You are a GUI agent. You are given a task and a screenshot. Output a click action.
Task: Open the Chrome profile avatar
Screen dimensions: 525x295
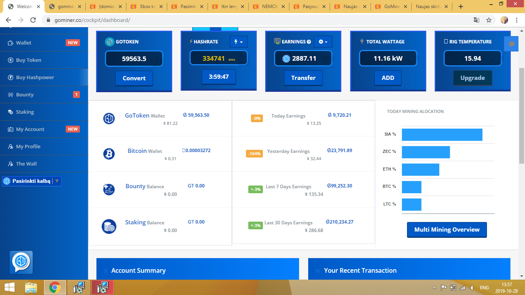[504, 20]
